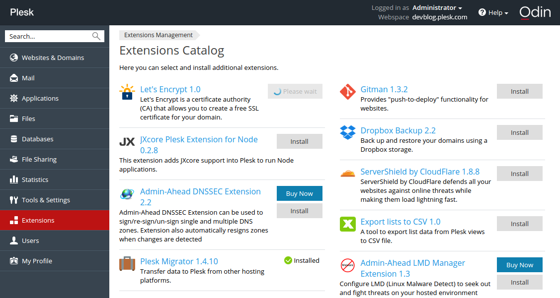
Task: Click the Applications gear icon
Action: 14,98
